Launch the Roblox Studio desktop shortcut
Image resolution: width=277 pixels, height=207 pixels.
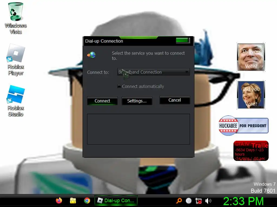coord(15,101)
